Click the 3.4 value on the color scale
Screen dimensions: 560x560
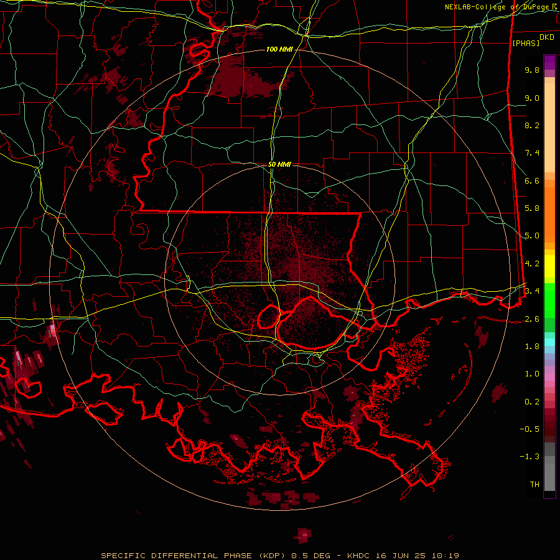(532, 291)
